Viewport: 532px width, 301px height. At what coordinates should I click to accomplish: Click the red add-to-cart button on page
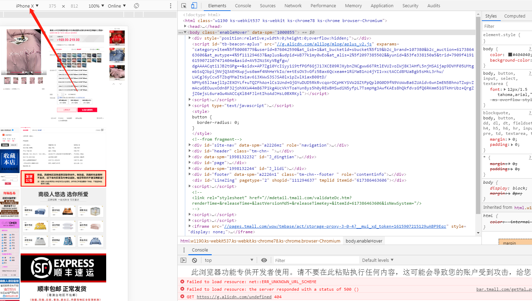[x=87, y=110]
